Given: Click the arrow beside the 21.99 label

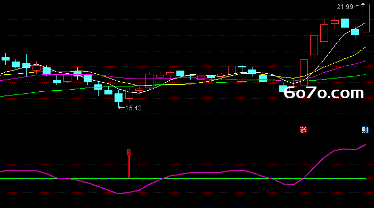Looking at the screenshot, I should click(x=360, y=5).
